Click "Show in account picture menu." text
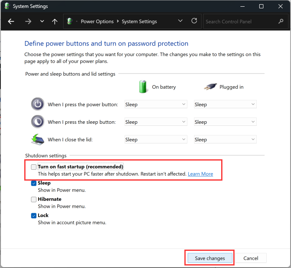Screen dimensions: 291x268 point(72,222)
